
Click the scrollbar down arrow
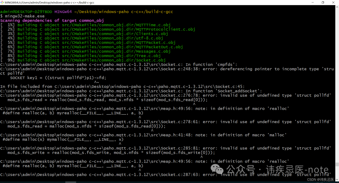337,179
